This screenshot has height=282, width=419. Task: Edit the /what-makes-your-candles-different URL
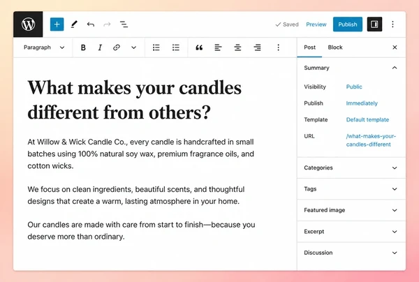pyautogui.click(x=371, y=140)
